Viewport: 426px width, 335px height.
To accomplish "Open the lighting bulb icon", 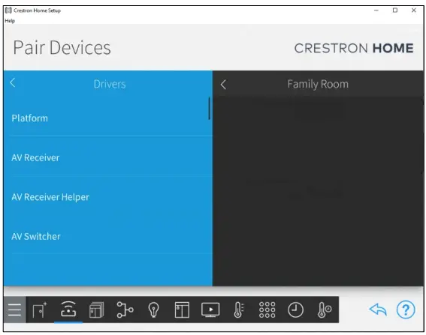I will [x=153, y=310].
